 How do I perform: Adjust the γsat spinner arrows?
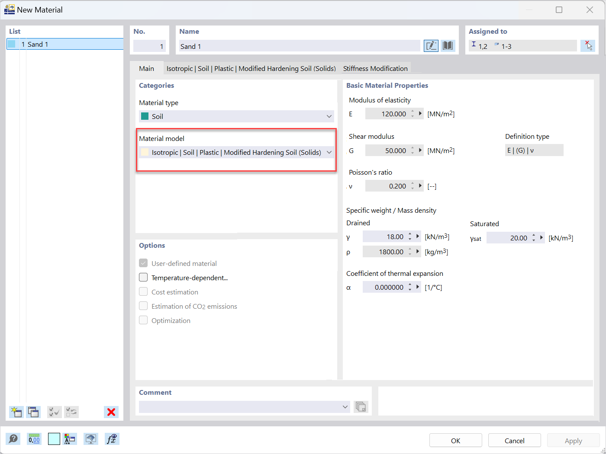click(534, 238)
